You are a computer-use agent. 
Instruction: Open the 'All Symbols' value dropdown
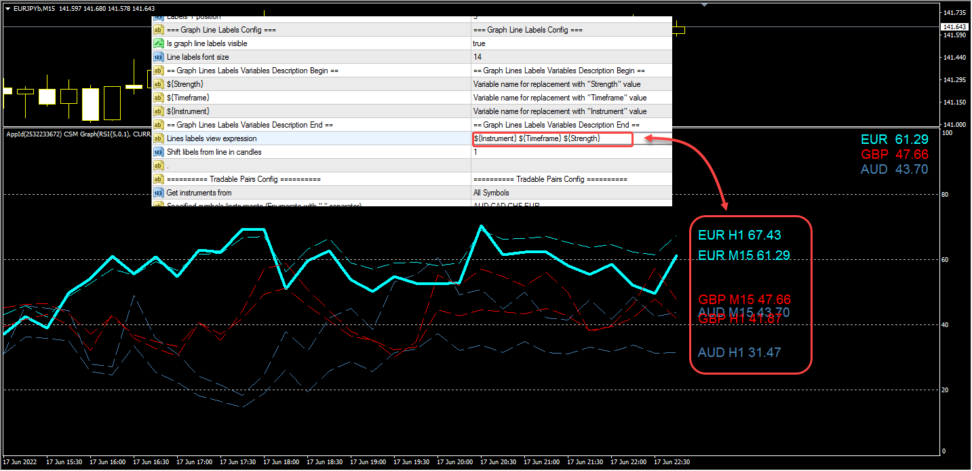coord(571,193)
